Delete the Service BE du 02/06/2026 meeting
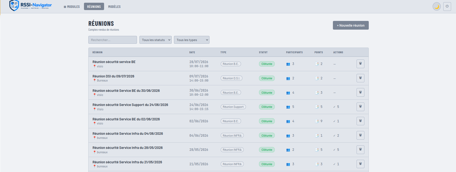 pyautogui.click(x=360, y=121)
